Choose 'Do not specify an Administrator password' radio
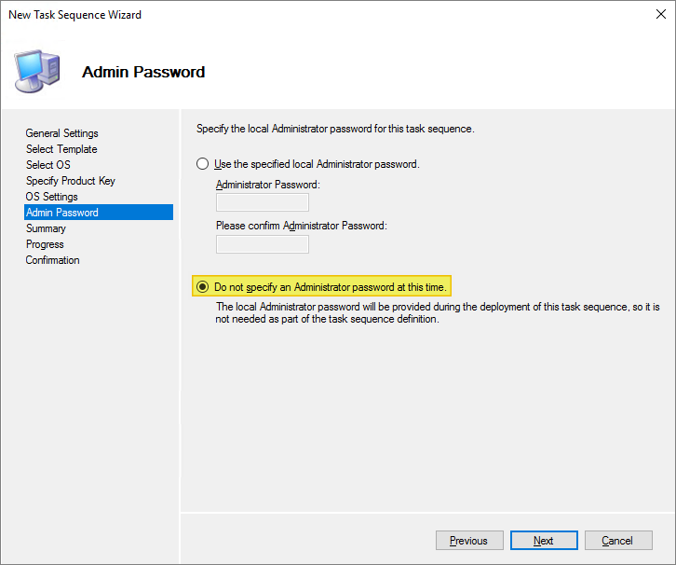 pyautogui.click(x=203, y=287)
